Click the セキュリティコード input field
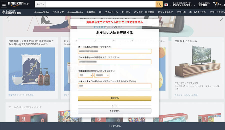The image size is (225, 130). coord(114,86)
